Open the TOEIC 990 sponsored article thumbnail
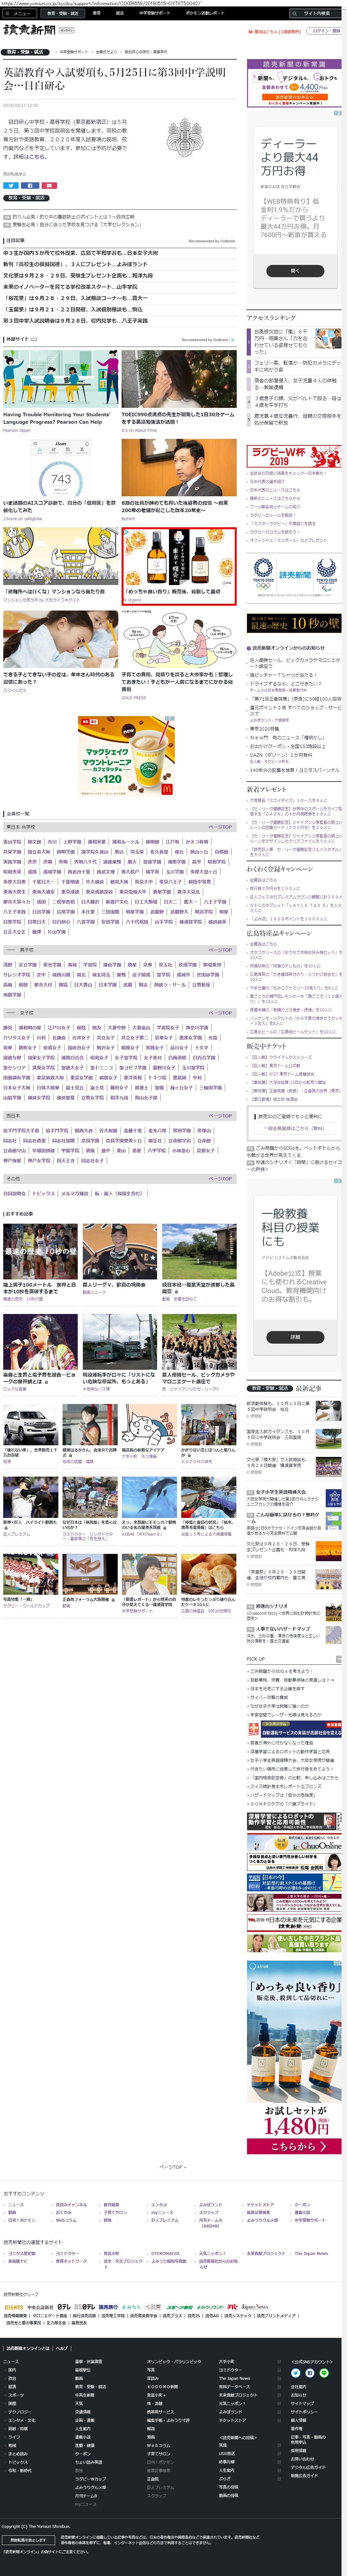This screenshot has height=2576, width=347. coord(179,379)
